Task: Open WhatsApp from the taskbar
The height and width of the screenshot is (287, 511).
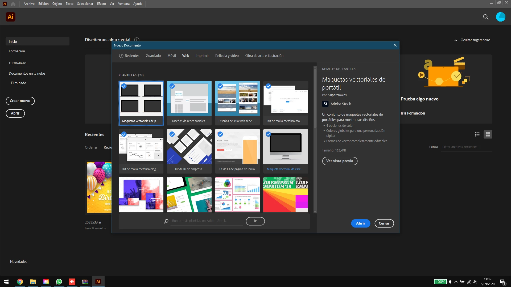Action: click(x=59, y=282)
